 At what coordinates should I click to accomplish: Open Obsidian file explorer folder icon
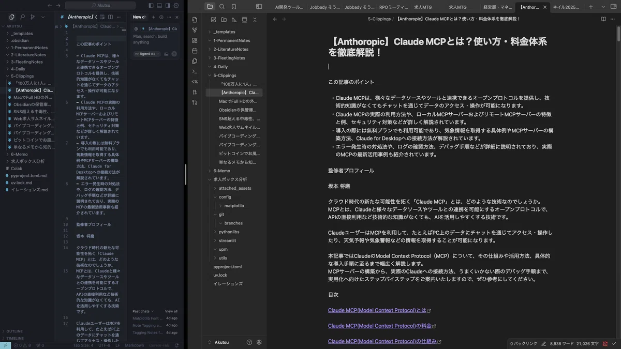point(210,7)
